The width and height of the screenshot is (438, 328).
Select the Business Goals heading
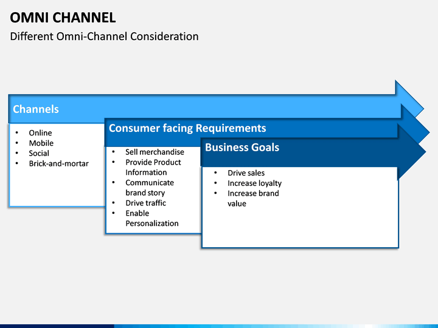click(x=242, y=147)
